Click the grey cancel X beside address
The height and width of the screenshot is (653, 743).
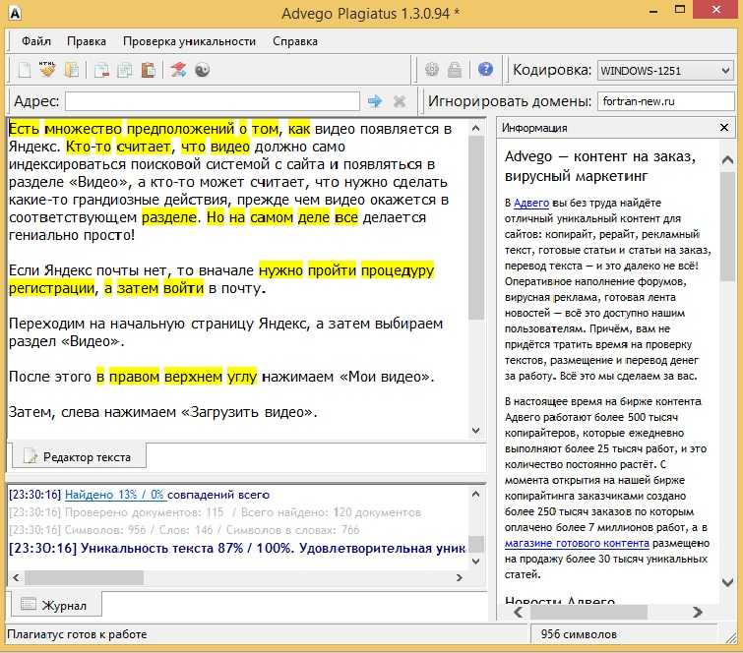(x=400, y=101)
